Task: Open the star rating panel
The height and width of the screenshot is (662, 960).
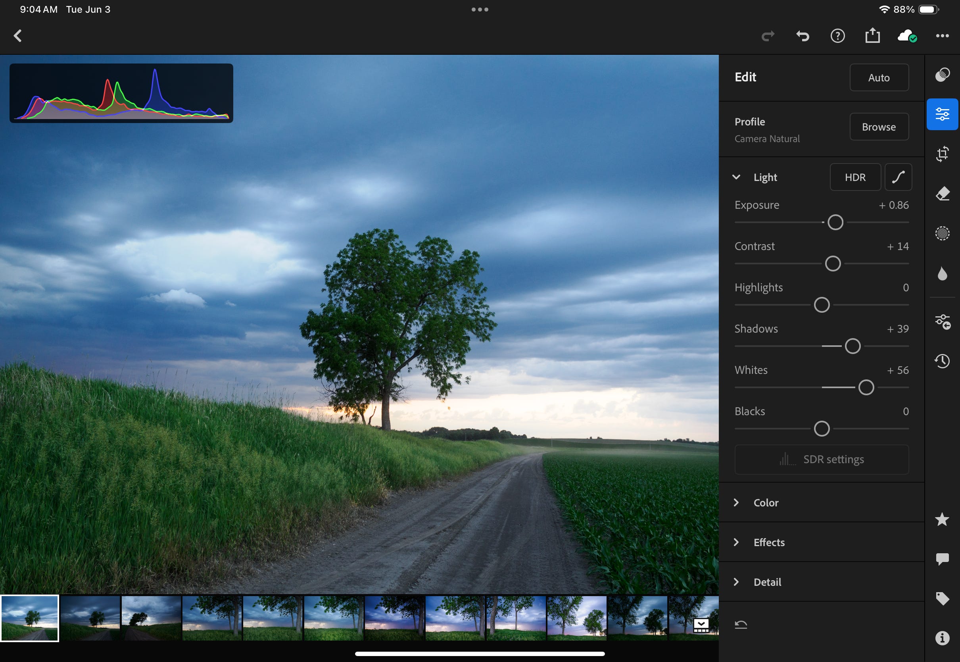Action: point(942,519)
